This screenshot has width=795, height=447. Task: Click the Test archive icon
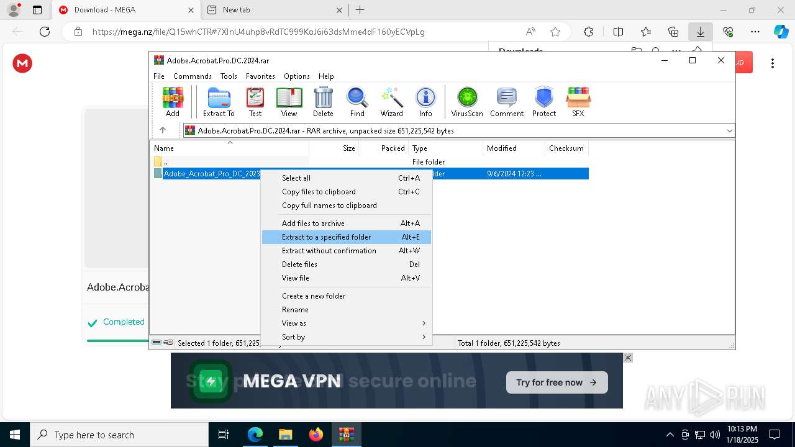pos(255,102)
